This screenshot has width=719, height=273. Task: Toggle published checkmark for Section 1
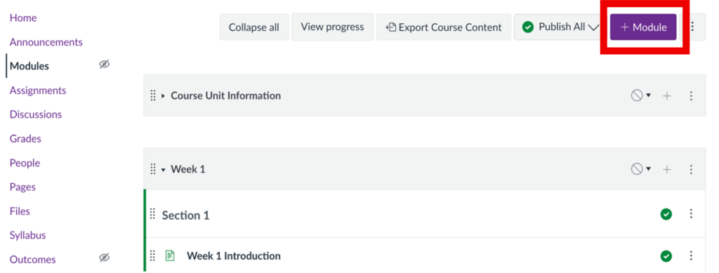[666, 214]
